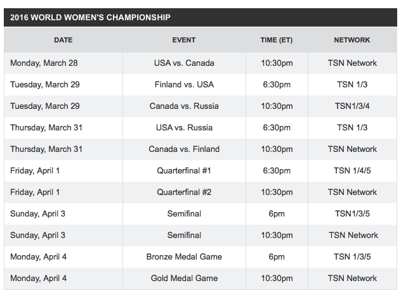This screenshot has height=295, width=401.
Task: Click the TSN1/3/5 Semifinal network cell
Action: [352, 213]
